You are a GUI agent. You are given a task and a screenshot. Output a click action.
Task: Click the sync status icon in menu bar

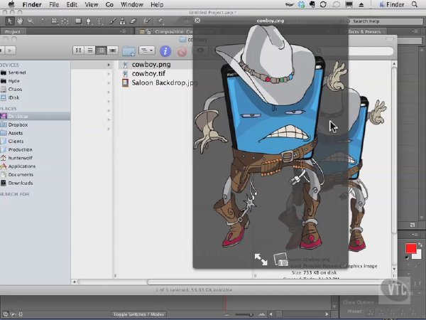(x=323, y=5)
